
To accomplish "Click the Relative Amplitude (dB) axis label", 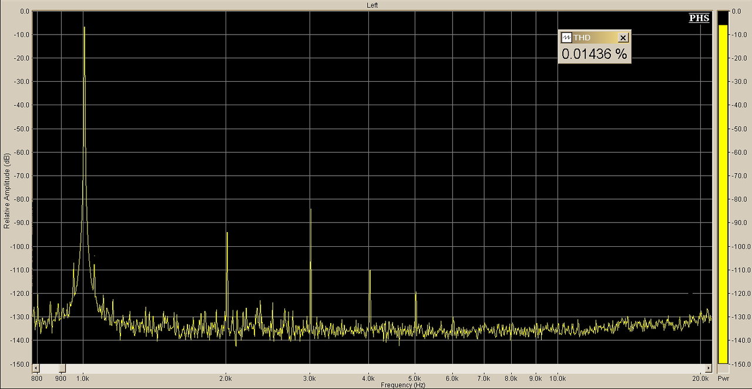I will pos(6,191).
